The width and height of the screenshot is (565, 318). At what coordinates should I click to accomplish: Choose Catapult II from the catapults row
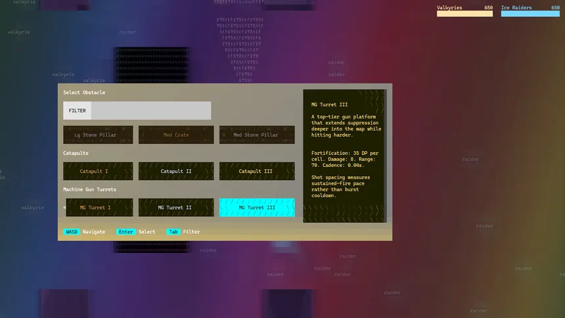coord(176,171)
